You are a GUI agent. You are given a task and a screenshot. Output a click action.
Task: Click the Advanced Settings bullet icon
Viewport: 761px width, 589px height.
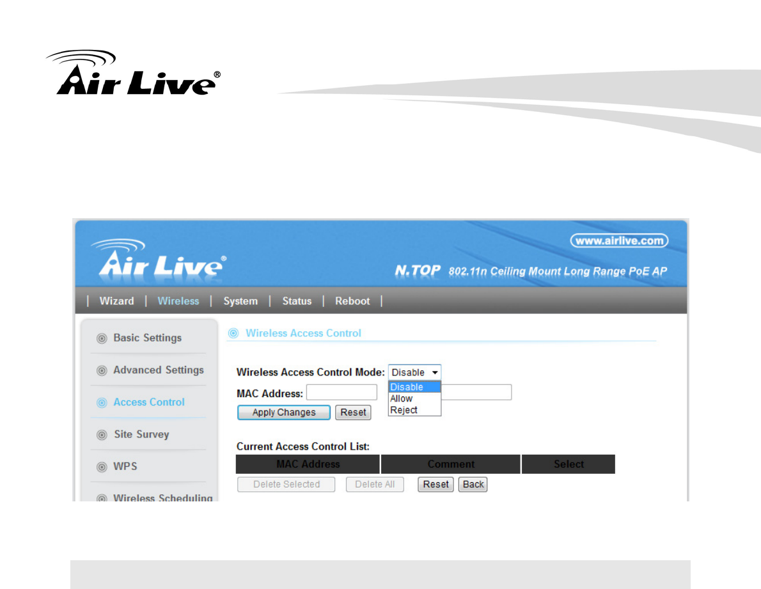point(102,371)
